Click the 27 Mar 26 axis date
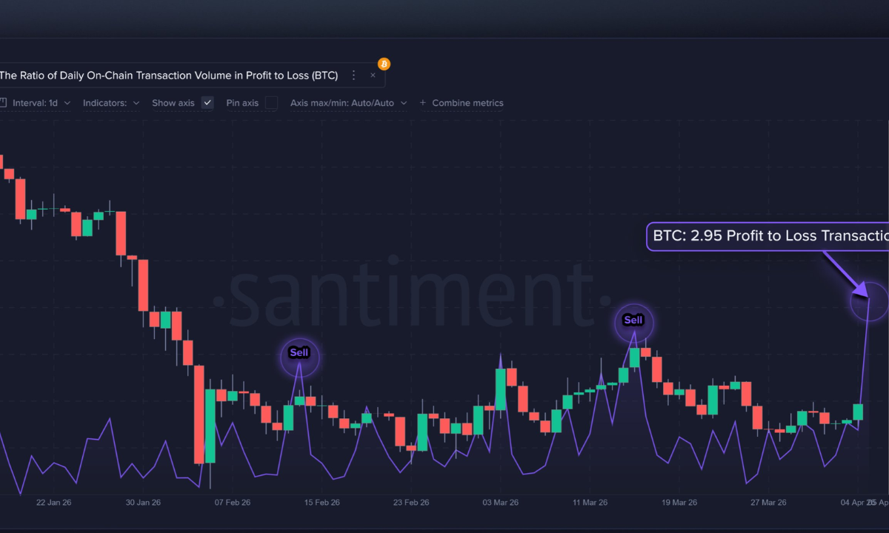Screen dimensions: 889x533 [x=768, y=503]
